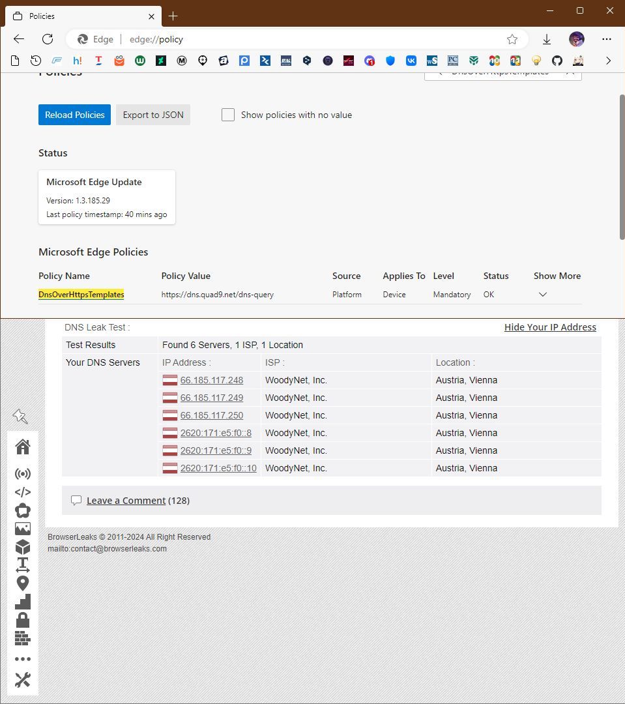Open the 3D cube sidebar icon
This screenshot has height=704, width=625.
pyautogui.click(x=22, y=547)
